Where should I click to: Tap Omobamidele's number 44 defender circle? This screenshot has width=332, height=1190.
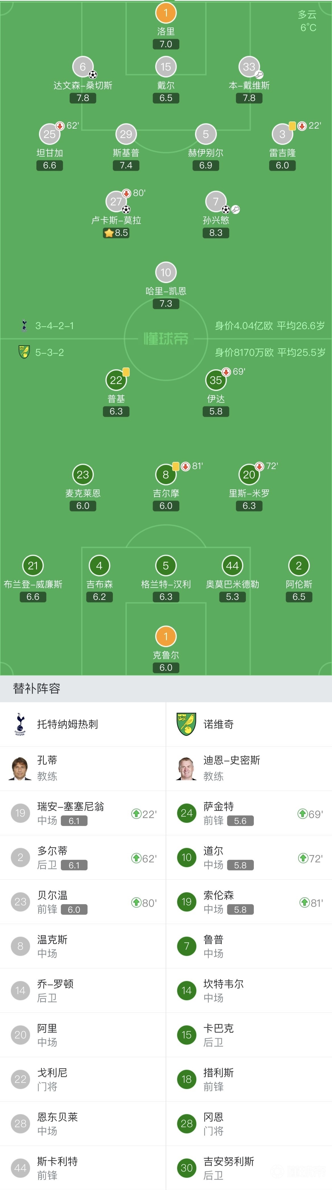pos(232,565)
